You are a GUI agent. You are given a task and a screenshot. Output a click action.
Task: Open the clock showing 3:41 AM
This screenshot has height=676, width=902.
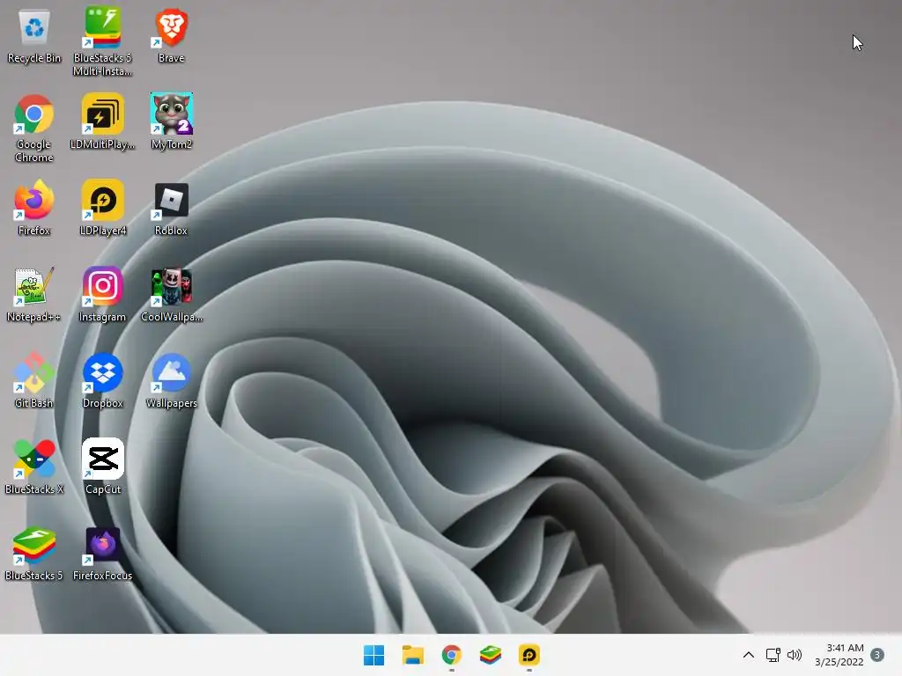point(839,655)
